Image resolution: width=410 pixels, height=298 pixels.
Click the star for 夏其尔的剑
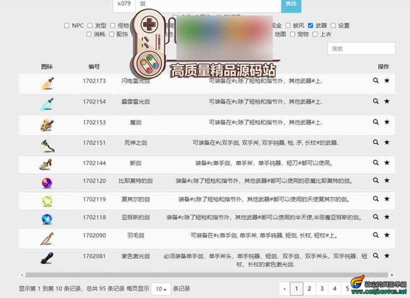pyautogui.click(x=387, y=199)
